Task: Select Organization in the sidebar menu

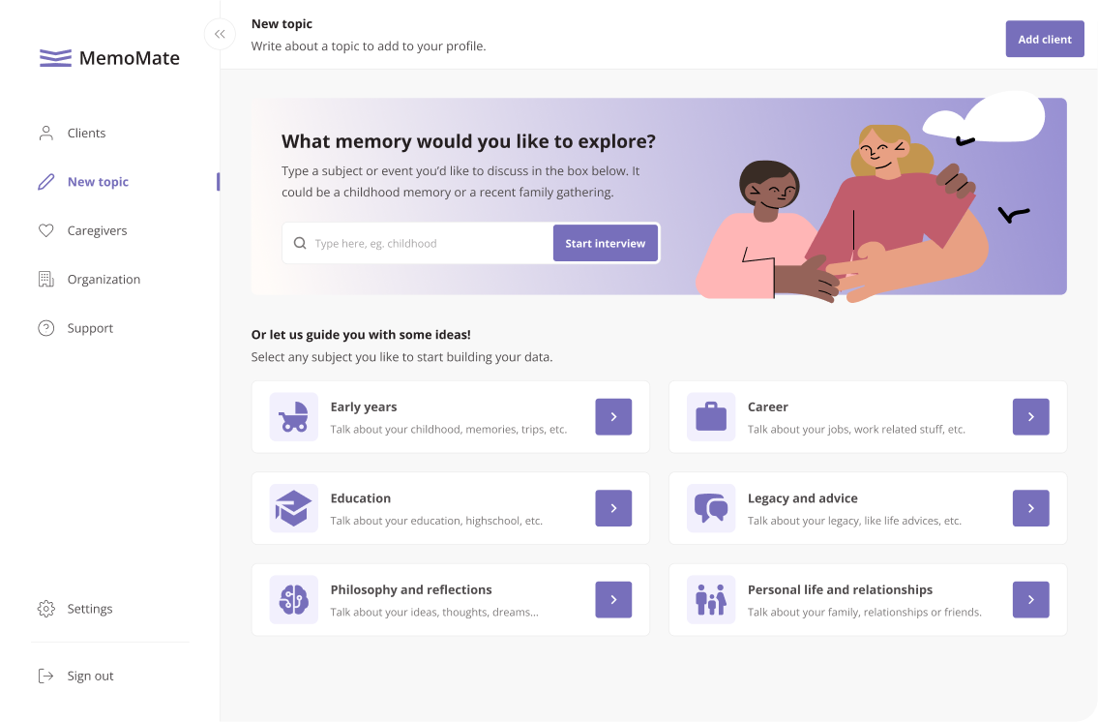Action: pos(104,280)
